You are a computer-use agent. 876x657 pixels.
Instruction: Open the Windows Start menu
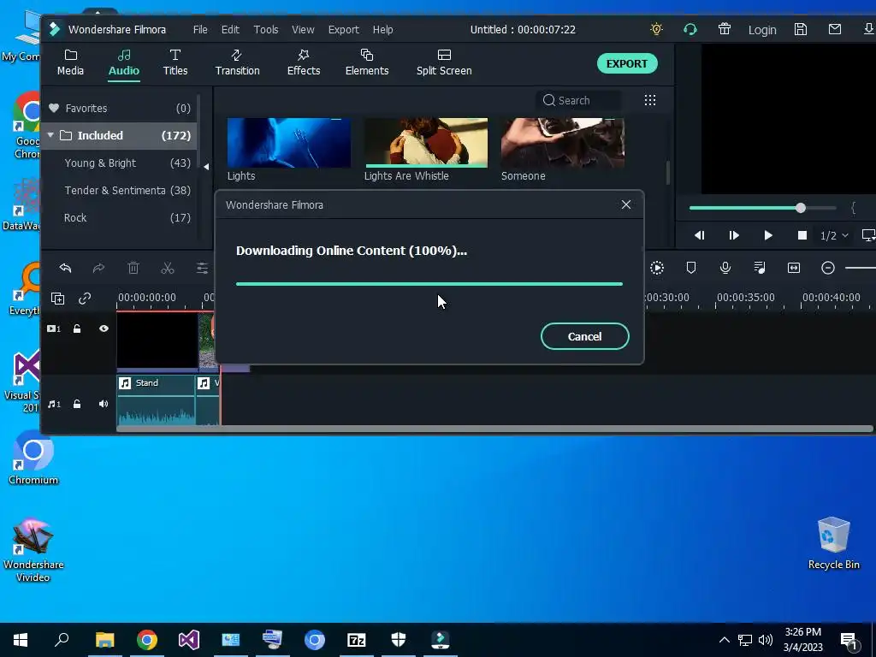tap(21, 640)
